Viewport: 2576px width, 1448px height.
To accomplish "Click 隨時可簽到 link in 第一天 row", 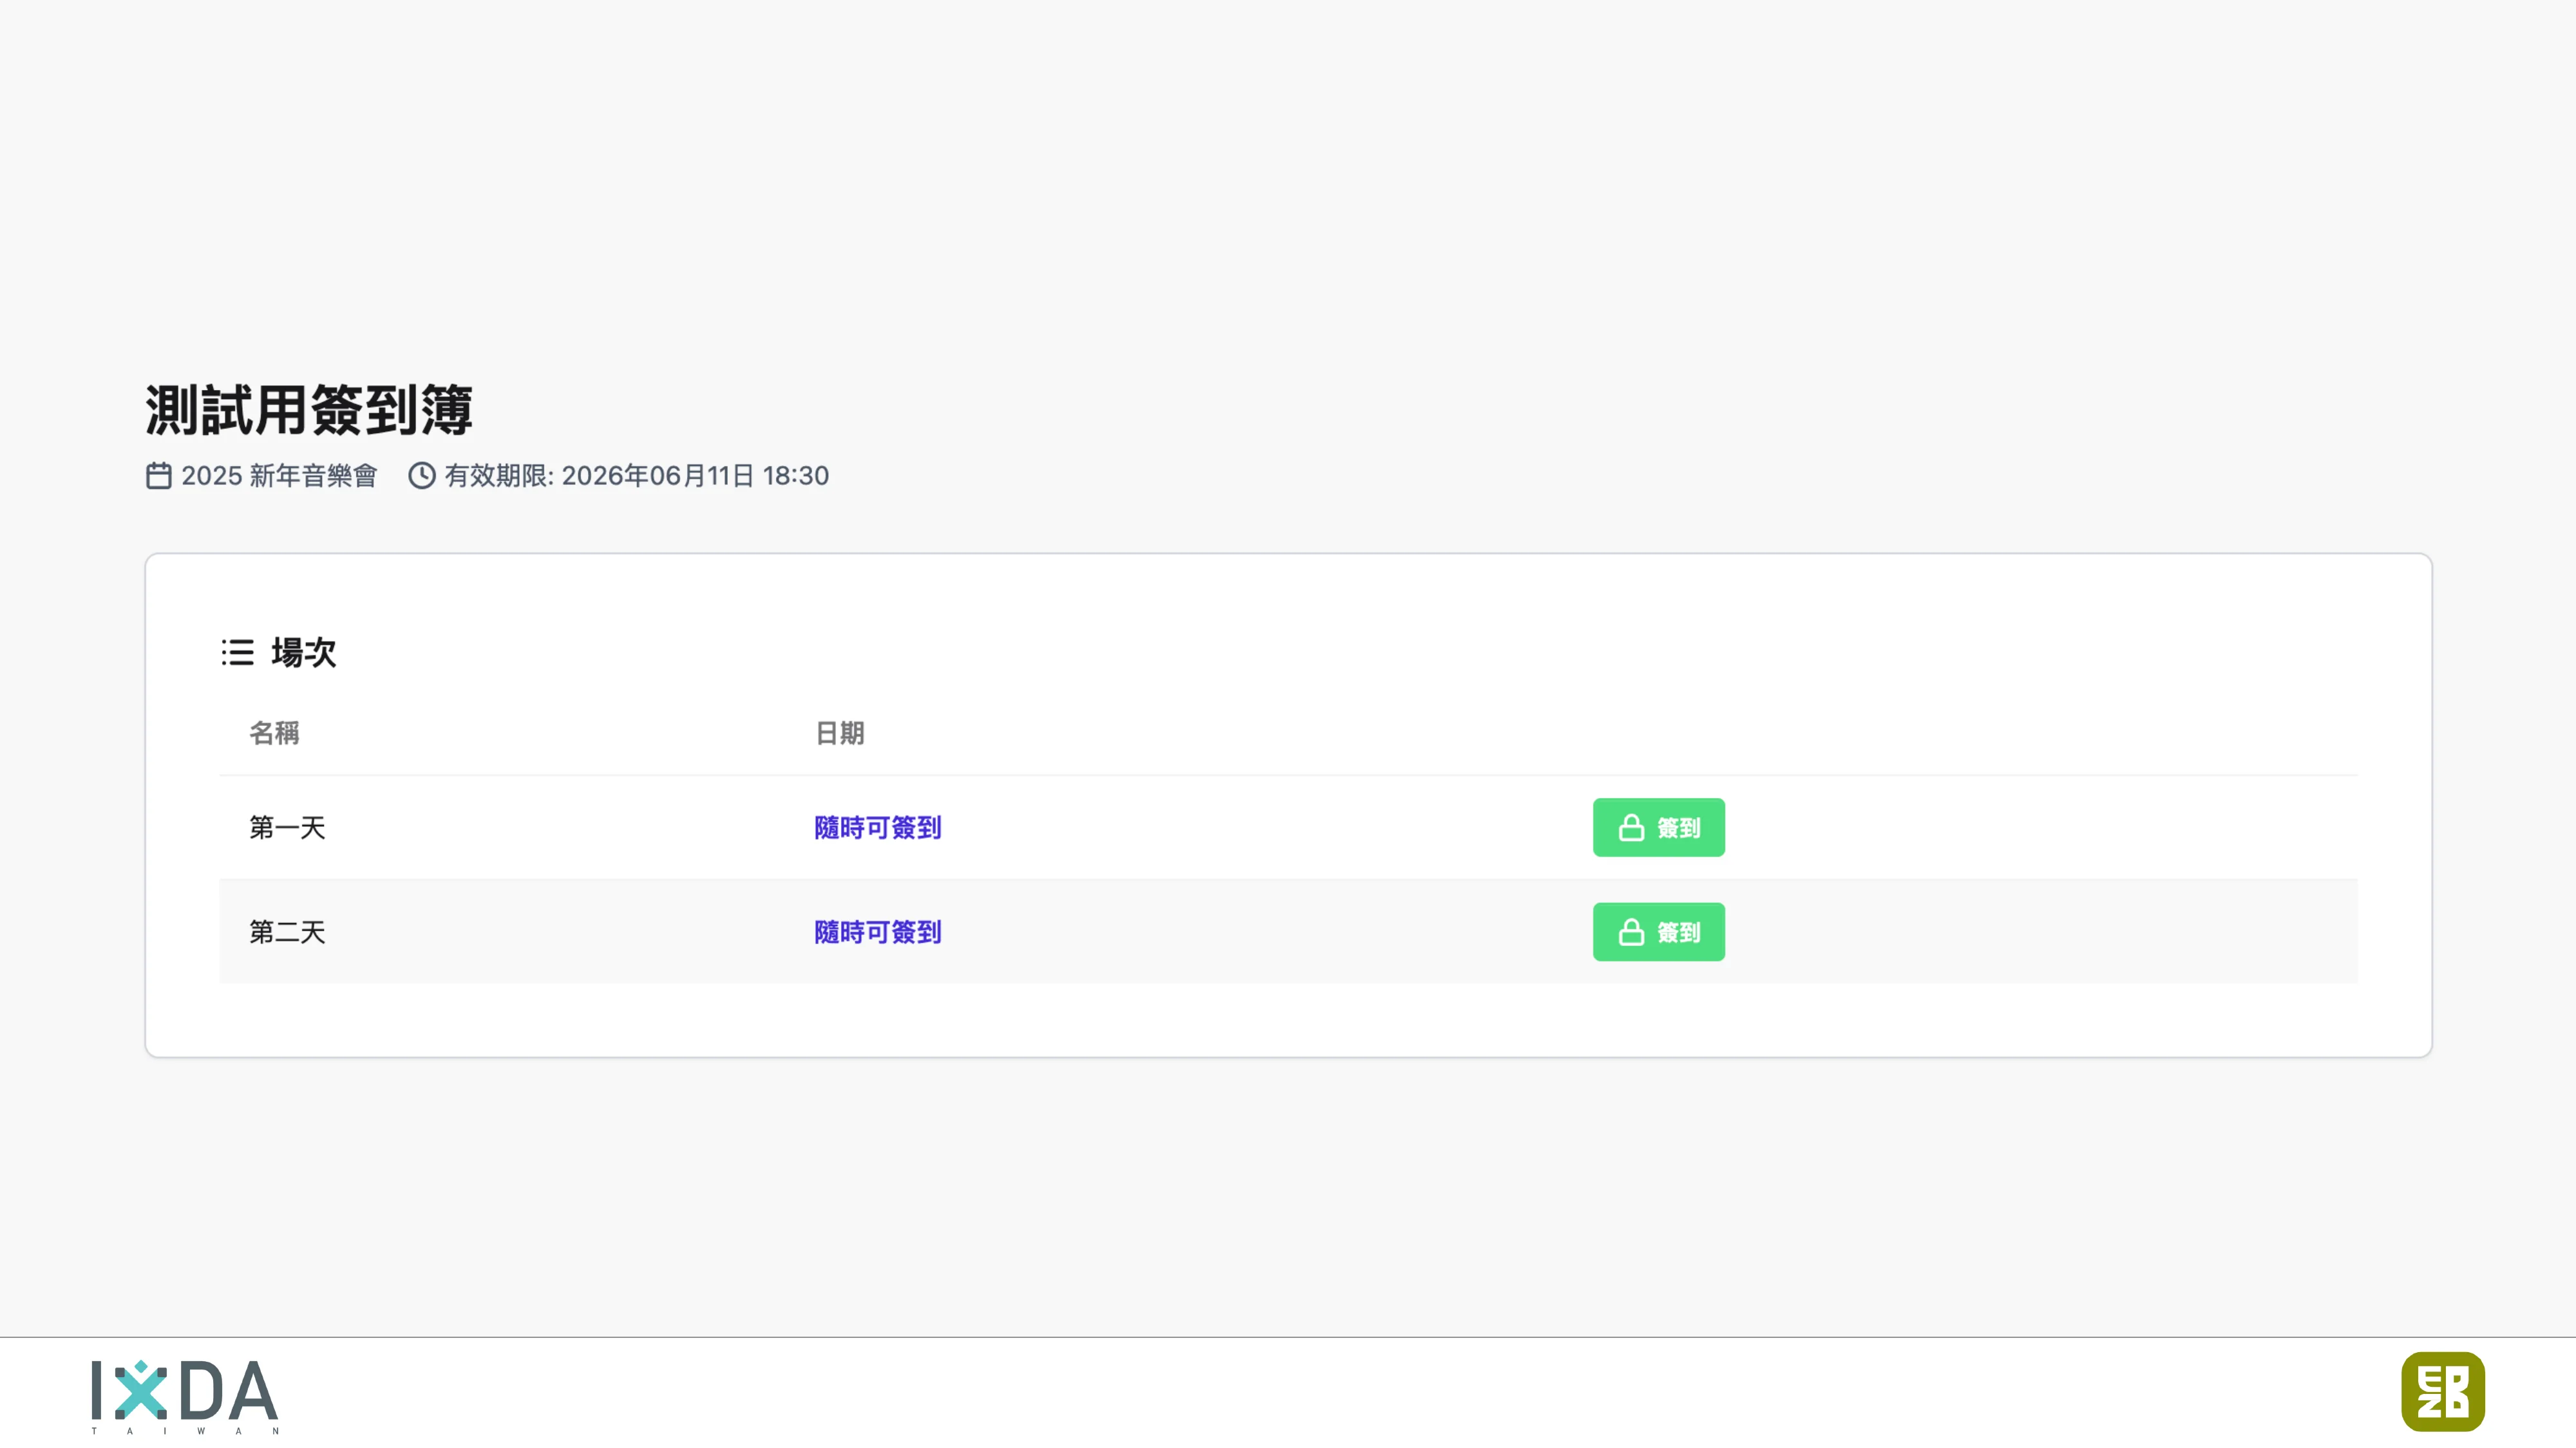I will point(877,828).
